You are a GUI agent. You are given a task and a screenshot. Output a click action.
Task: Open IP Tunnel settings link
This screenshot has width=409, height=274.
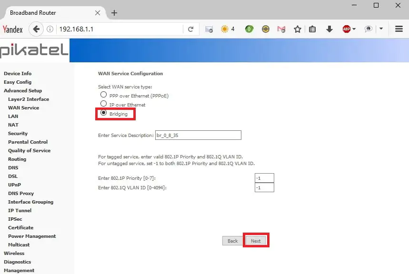point(20,210)
